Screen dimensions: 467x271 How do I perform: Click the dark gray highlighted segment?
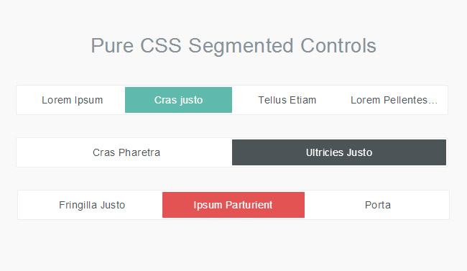click(339, 152)
